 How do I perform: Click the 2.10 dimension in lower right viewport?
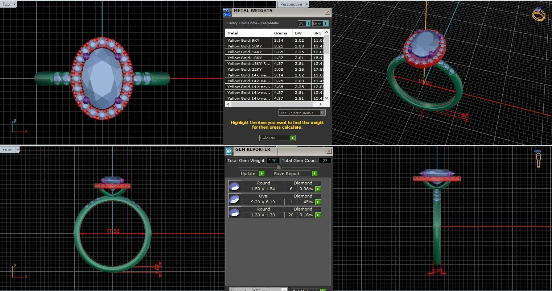[x=437, y=270]
